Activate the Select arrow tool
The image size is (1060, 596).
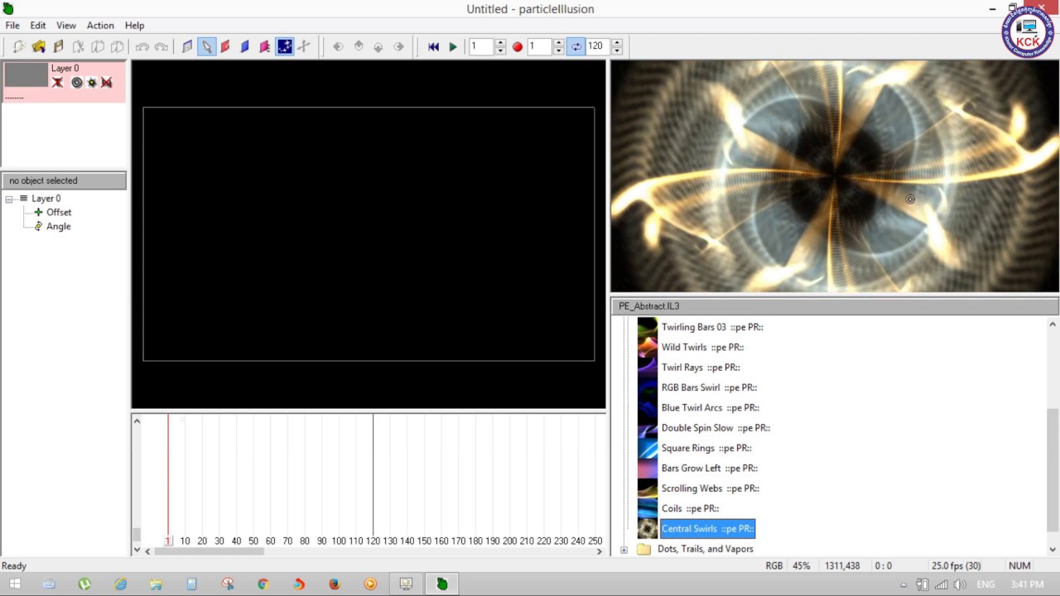(x=206, y=47)
